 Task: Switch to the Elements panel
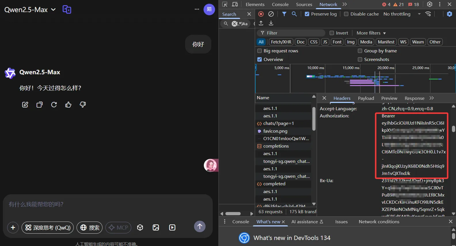point(255,4)
